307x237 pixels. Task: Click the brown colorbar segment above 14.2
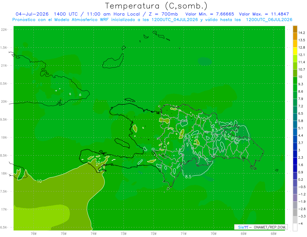[295, 29]
